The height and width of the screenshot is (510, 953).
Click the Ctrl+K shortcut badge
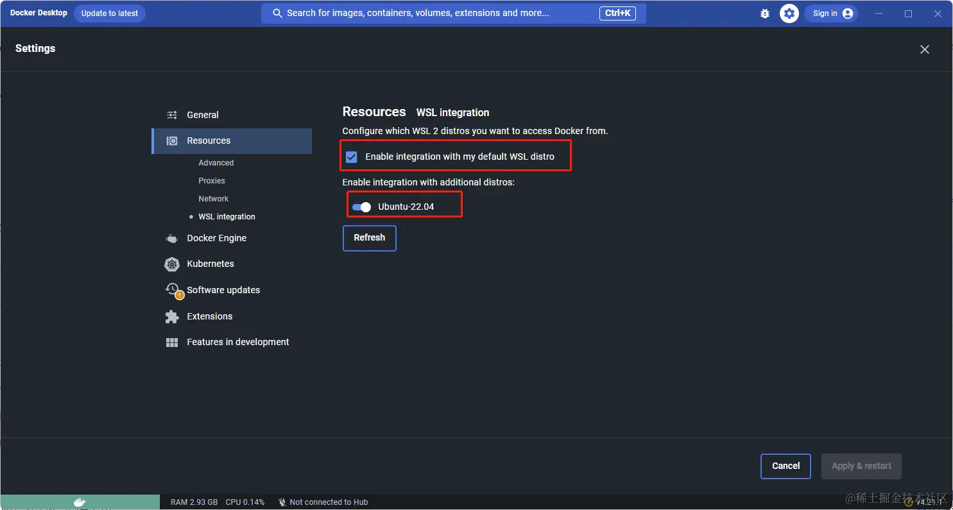click(617, 13)
